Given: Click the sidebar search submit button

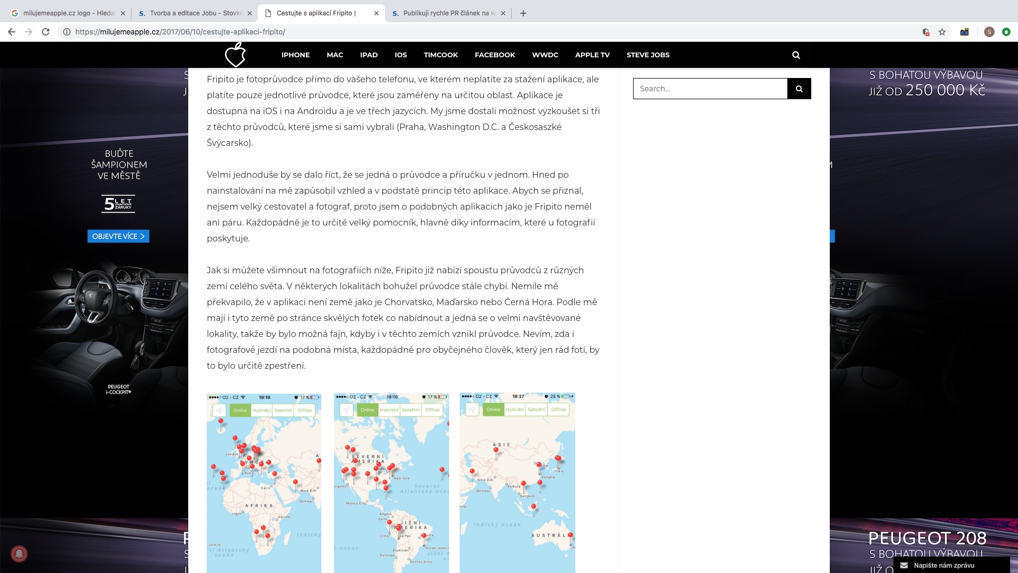Looking at the screenshot, I should click(799, 89).
